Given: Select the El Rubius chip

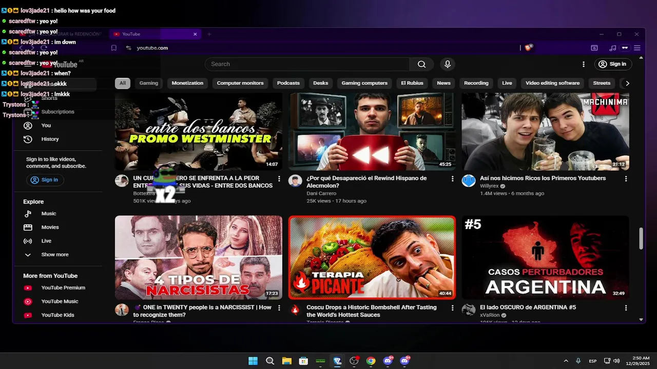Looking at the screenshot, I should tap(412, 83).
